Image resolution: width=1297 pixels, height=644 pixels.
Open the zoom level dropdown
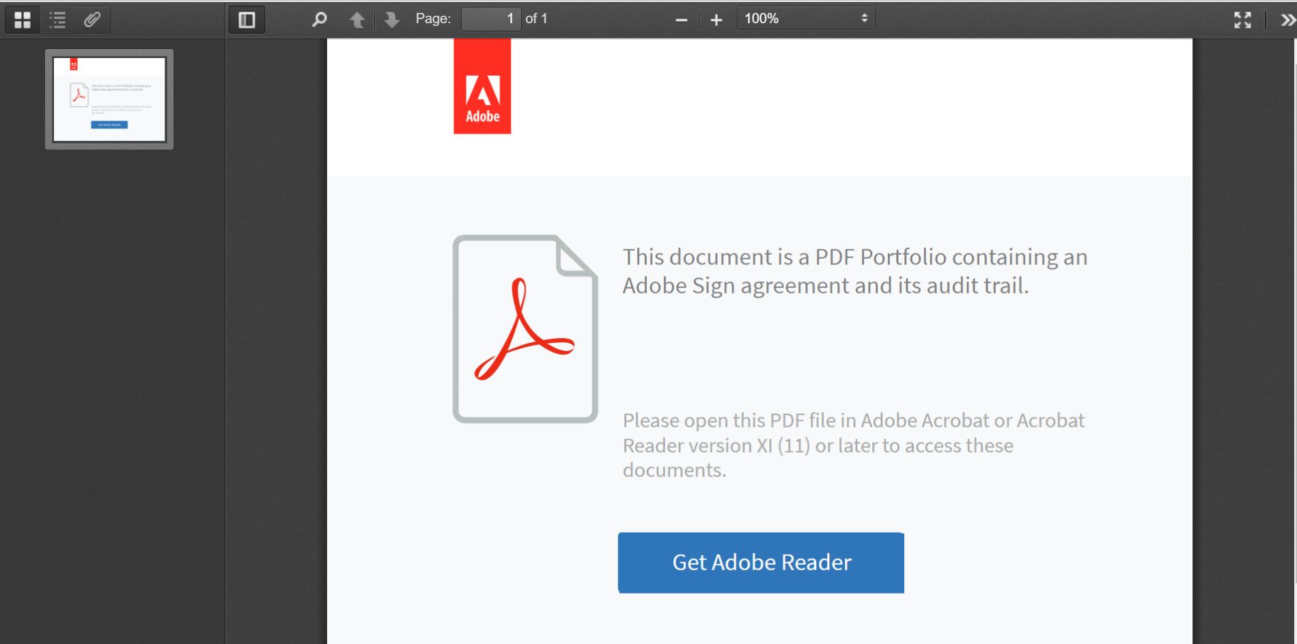coord(805,18)
